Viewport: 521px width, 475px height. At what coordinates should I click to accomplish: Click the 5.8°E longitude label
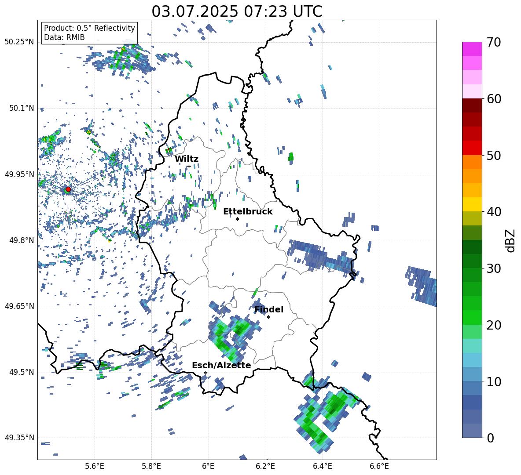(x=151, y=466)
